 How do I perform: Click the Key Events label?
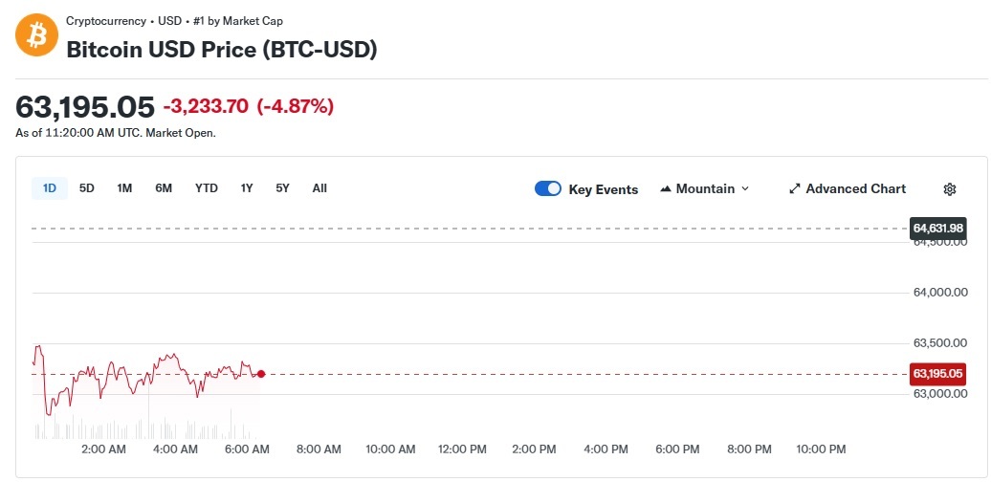[603, 189]
